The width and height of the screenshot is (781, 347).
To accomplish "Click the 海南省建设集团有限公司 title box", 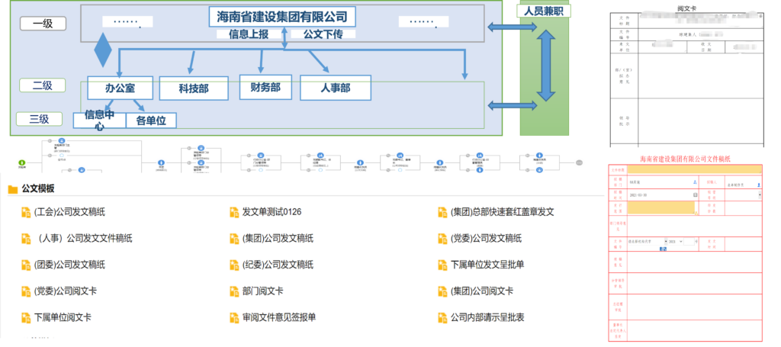I will point(281,16).
